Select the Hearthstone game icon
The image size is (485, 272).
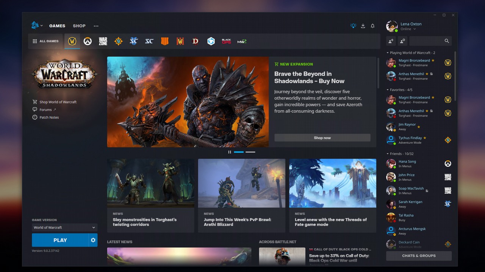pyautogui.click(x=118, y=41)
